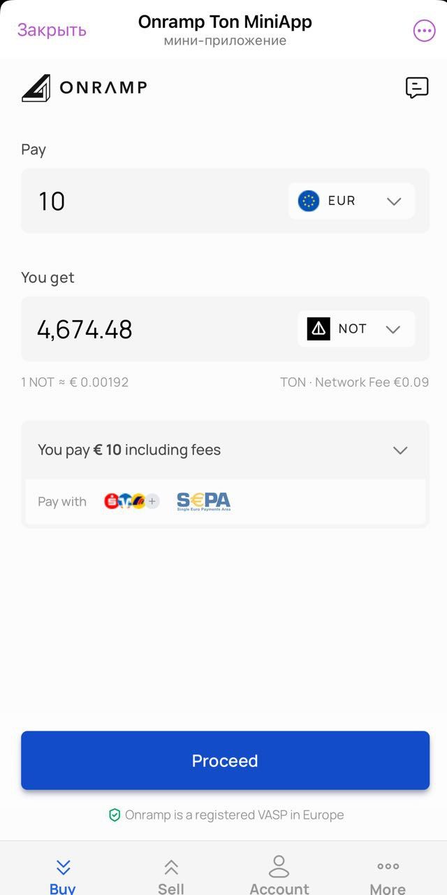Click the plus icon next to card logos

pyautogui.click(x=151, y=501)
